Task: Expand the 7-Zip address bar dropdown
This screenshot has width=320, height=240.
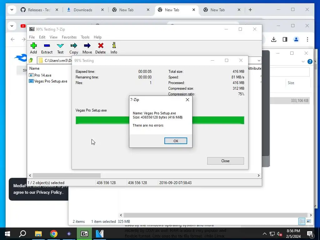Action: click(x=259, y=61)
